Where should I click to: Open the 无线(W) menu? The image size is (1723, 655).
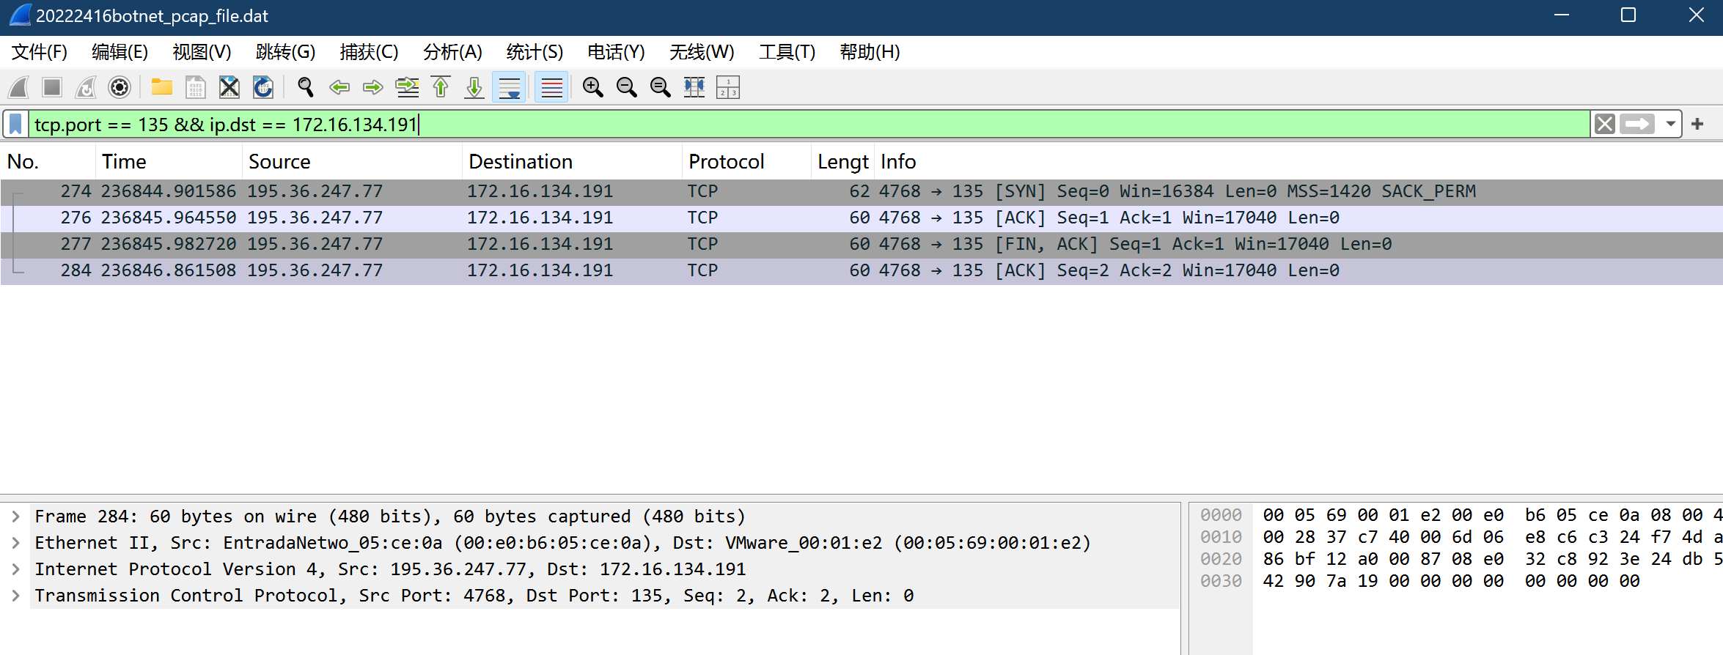pos(702,52)
